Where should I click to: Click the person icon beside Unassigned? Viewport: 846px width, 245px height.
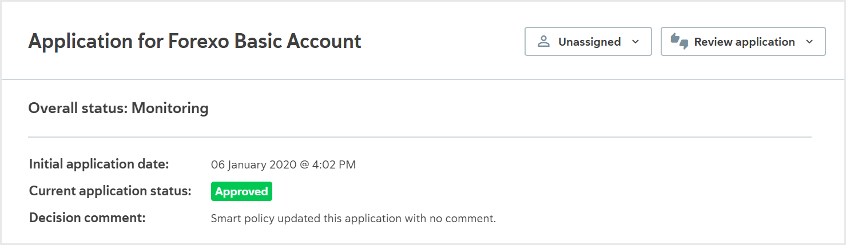543,42
